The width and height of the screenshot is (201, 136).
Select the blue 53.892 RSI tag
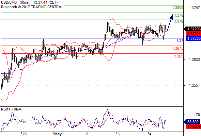pos(192,122)
